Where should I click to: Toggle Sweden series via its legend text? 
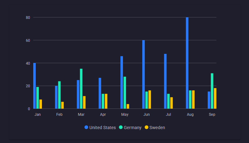coord(157,128)
